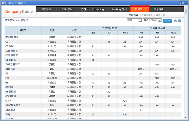Screen dimensions: 189x121
Task: Open the DGB금융지주 company link
Action: (x=13, y=65)
